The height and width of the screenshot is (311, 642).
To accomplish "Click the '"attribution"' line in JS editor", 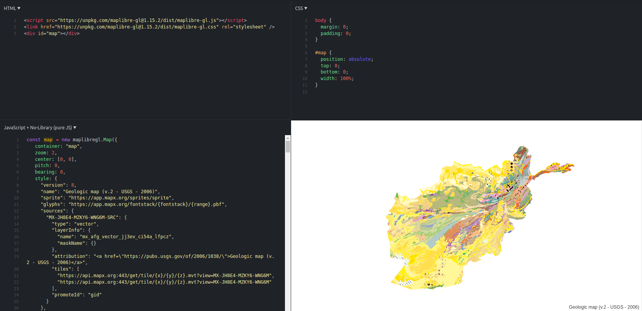I will point(150,259).
